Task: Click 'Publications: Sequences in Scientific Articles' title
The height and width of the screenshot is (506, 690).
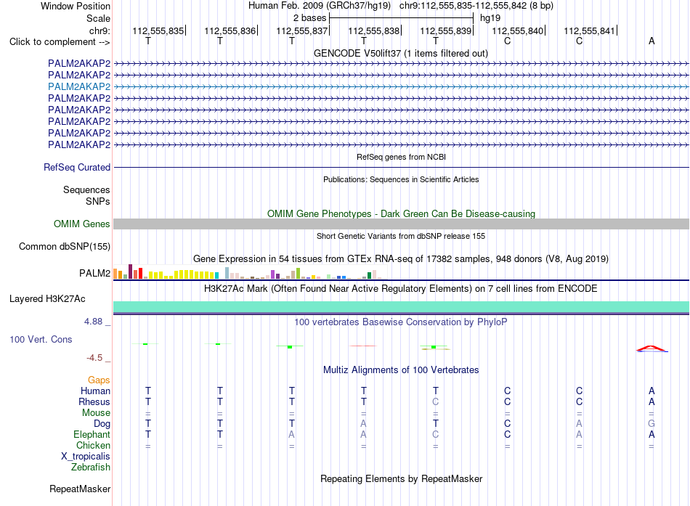Action: point(401,179)
